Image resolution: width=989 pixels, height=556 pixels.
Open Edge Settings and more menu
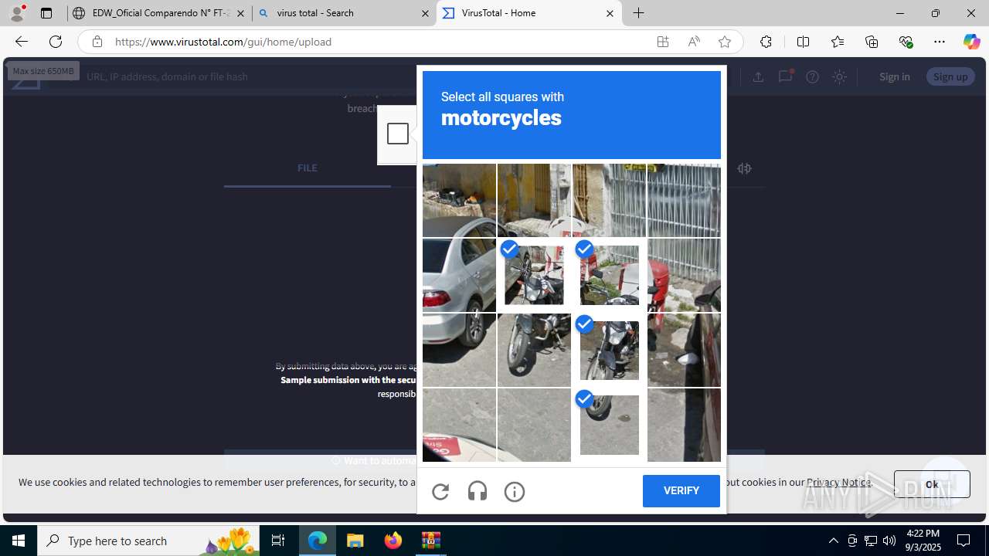tap(940, 42)
